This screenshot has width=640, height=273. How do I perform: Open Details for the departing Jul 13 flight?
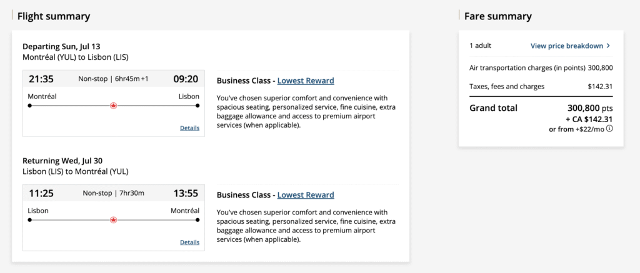click(x=189, y=128)
